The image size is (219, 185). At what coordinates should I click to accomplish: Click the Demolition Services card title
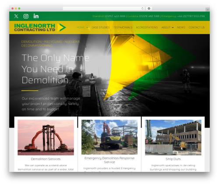(x=46, y=159)
